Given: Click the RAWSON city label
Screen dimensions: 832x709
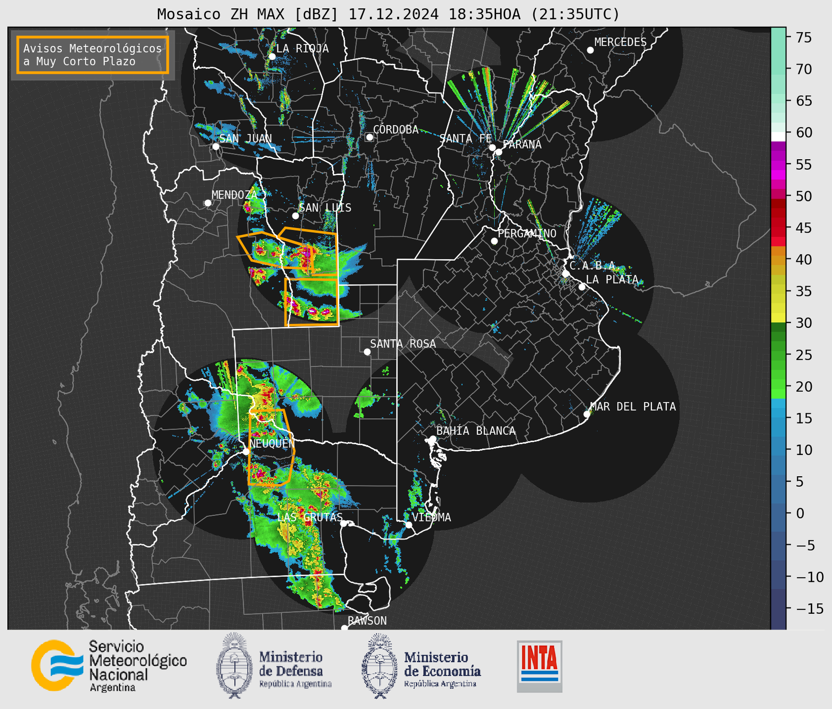Looking at the screenshot, I should point(367,621).
